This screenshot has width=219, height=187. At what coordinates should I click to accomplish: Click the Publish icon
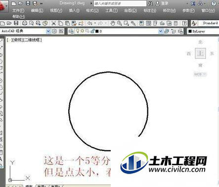click(38, 23)
